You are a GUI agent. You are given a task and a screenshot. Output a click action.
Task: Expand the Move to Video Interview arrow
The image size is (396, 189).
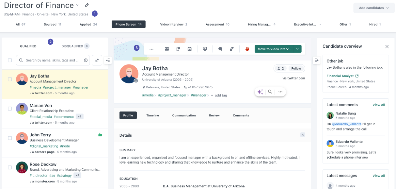coord(297,49)
